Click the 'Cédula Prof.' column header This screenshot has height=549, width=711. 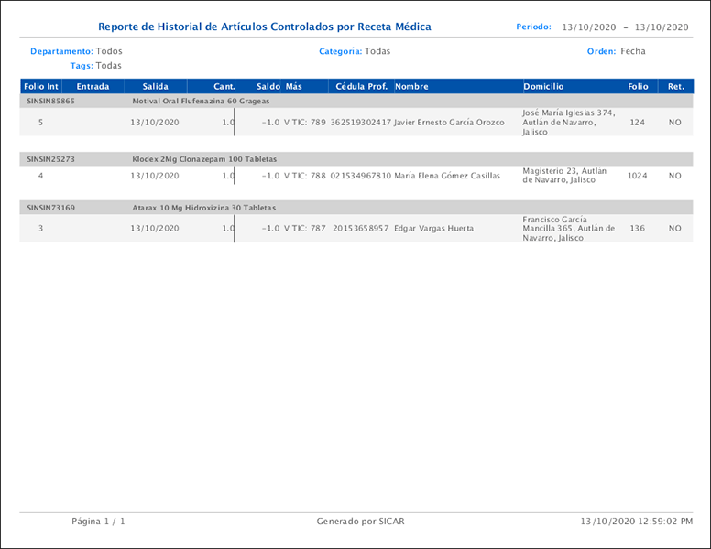361,87
